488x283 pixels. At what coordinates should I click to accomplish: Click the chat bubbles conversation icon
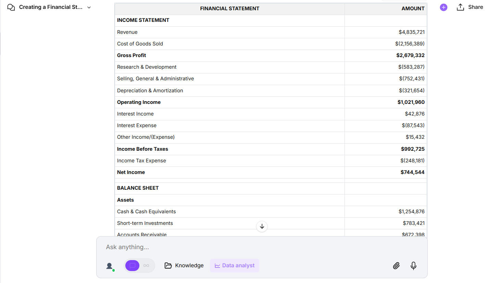[11, 7]
